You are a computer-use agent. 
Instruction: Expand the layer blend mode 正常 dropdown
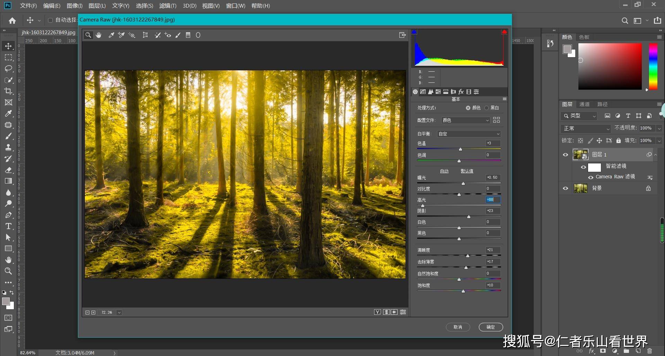coord(586,128)
